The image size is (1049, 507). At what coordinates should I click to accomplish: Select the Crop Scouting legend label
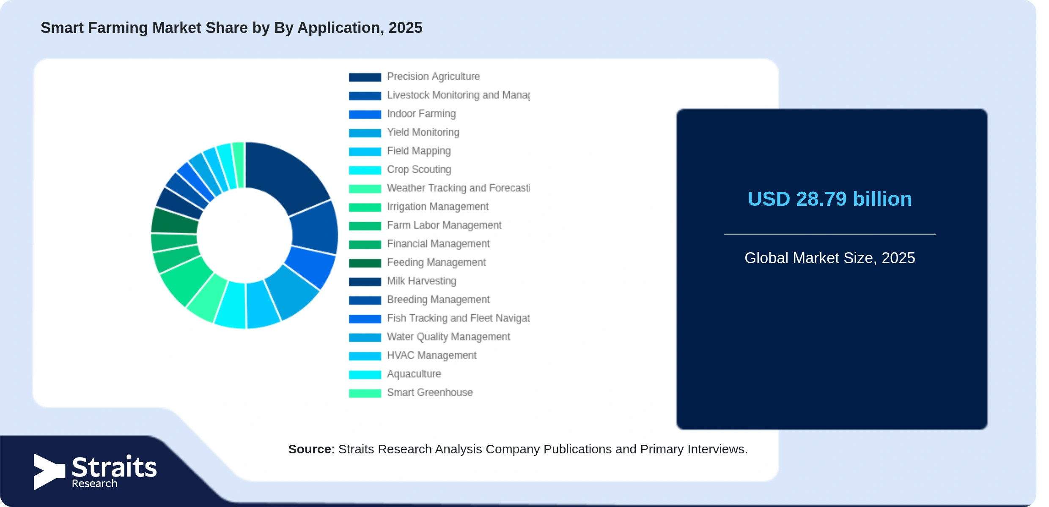[419, 169]
